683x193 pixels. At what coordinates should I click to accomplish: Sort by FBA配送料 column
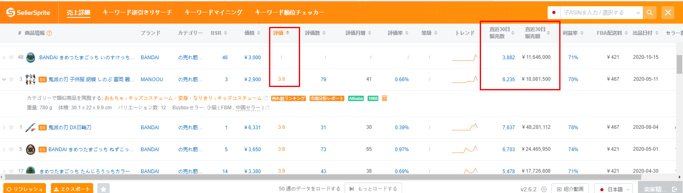[x=612, y=33]
